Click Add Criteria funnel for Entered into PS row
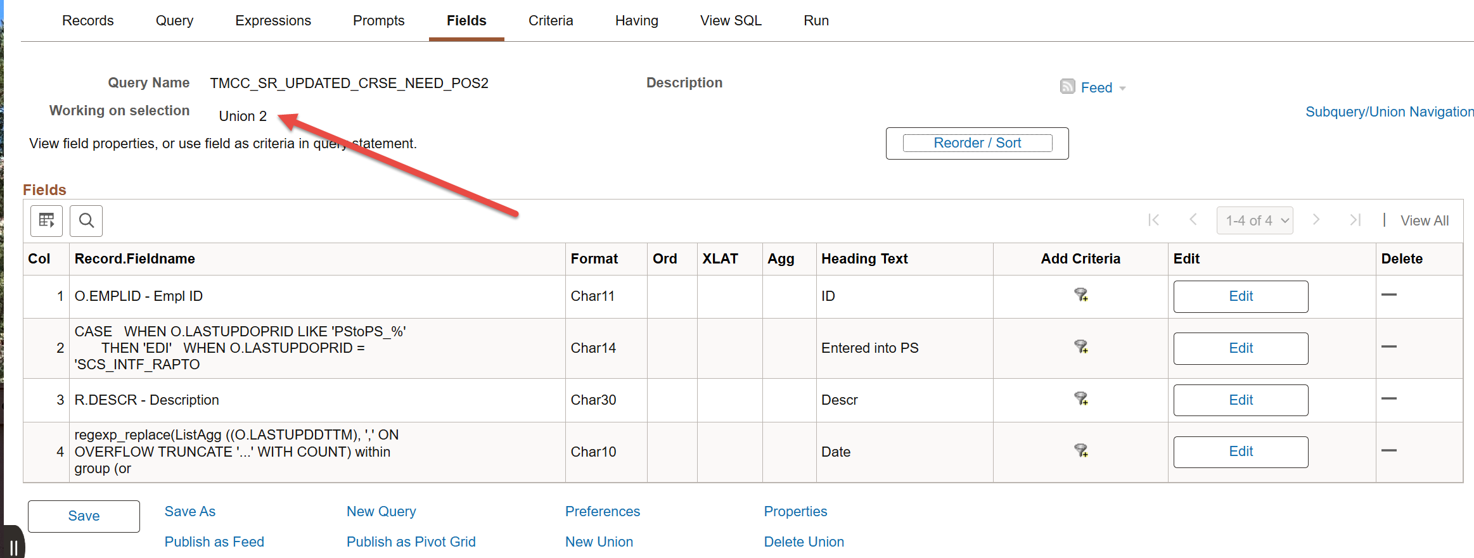This screenshot has width=1474, height=558. click(1080, 346)
